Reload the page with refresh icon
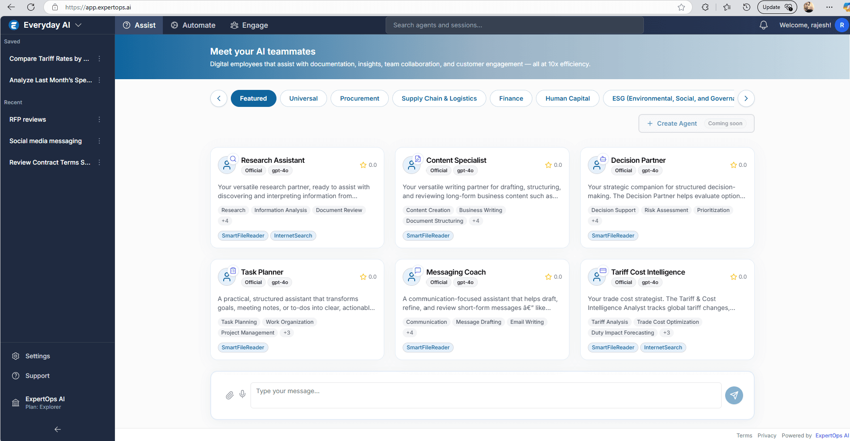 31,7
